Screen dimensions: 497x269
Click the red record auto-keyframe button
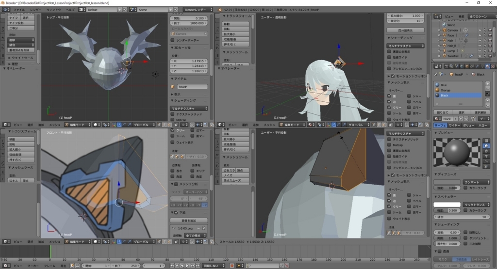[232, 266]
